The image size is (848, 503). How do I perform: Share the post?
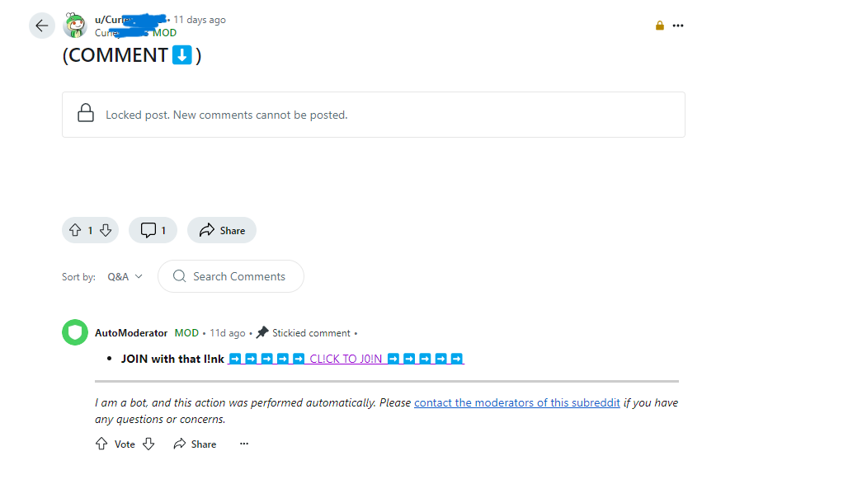pos(222,230)
